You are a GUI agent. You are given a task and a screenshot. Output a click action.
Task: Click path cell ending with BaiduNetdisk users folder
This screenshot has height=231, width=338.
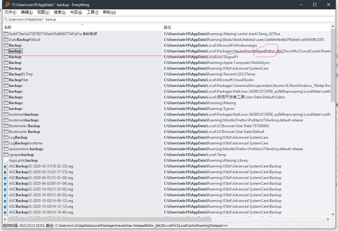244,40
